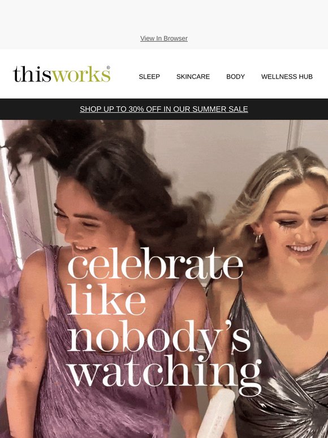The image size is (328, 438).
Task: Click the white product bottle in hero image
Action: [x=217, y=414]
